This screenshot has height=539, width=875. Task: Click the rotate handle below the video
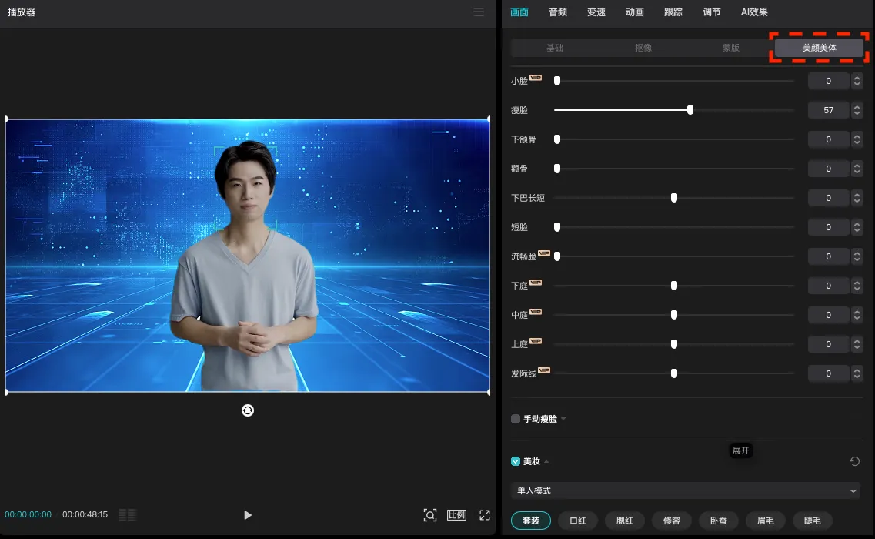(x=248, y=410)
